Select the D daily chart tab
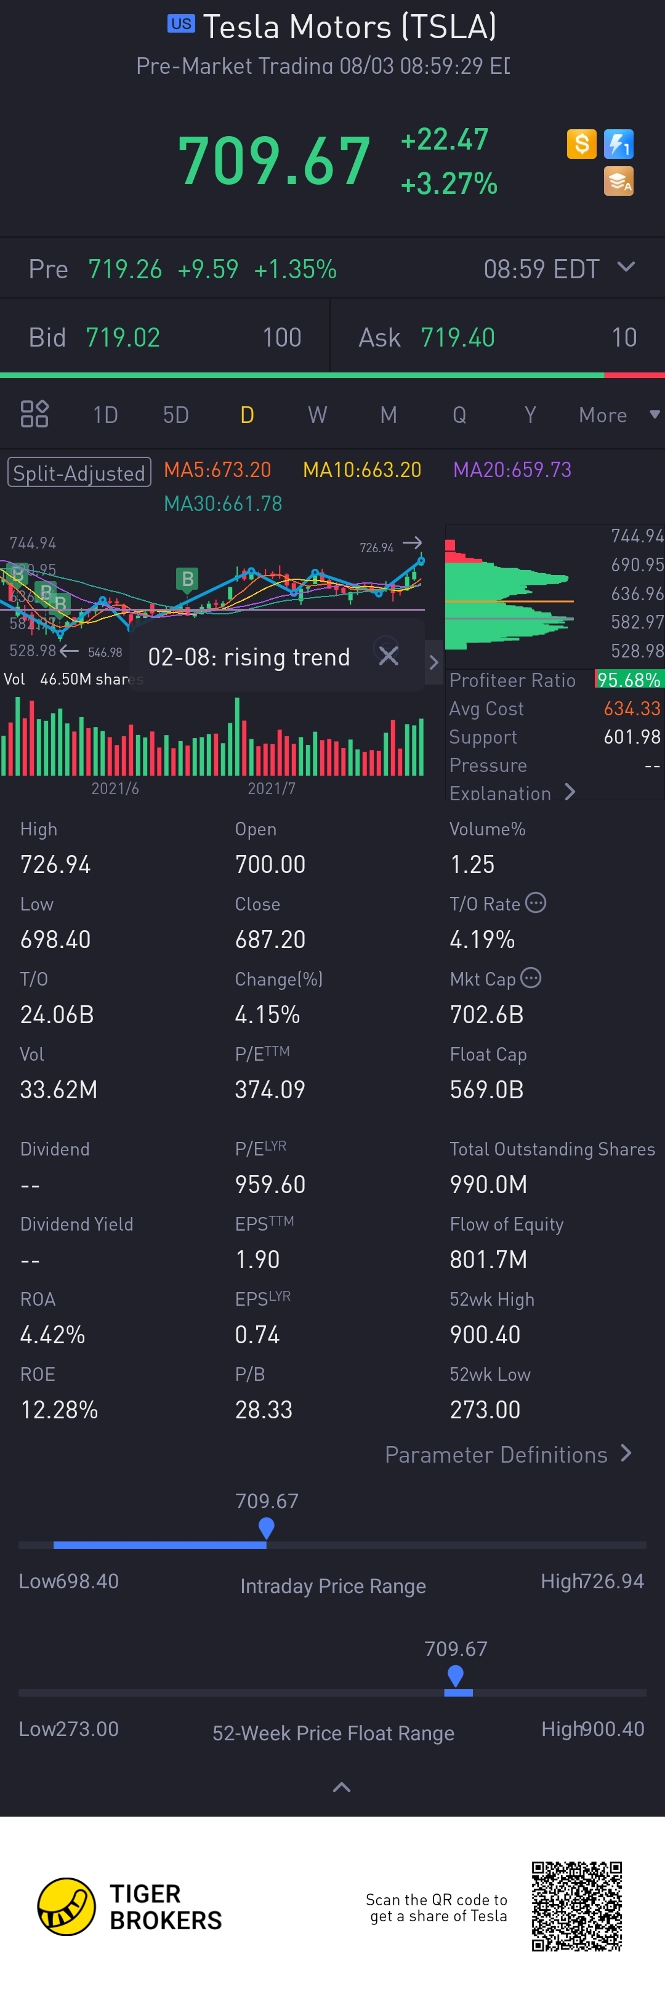 (x=248, y=415)
